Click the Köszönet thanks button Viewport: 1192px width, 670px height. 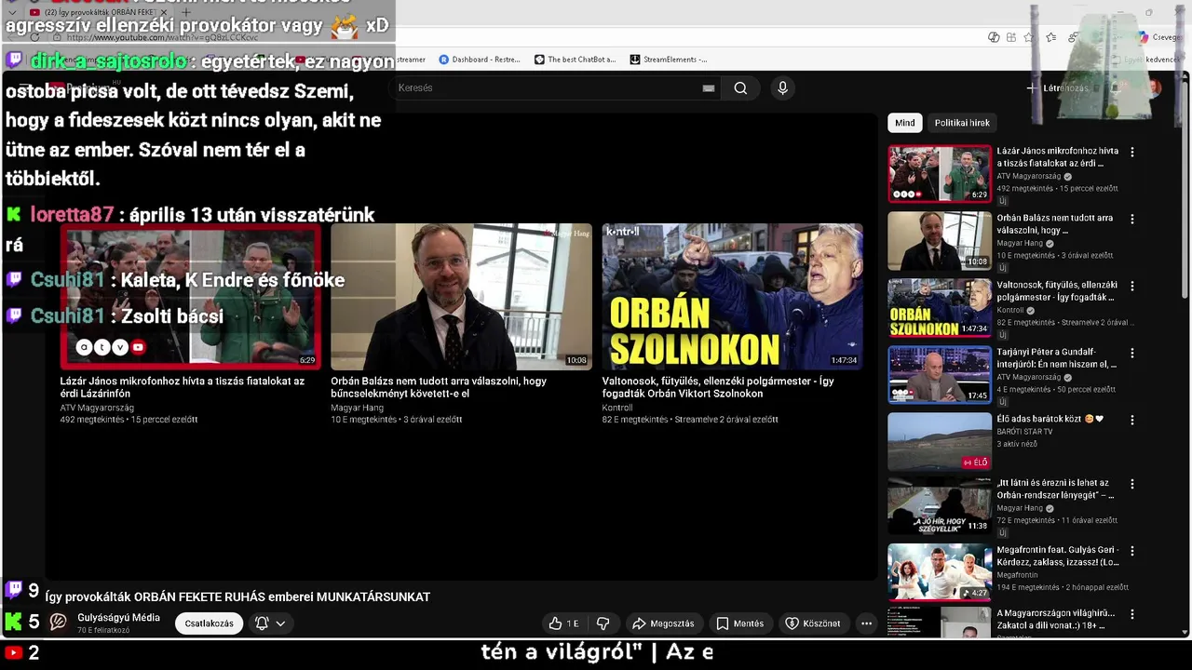813,623
